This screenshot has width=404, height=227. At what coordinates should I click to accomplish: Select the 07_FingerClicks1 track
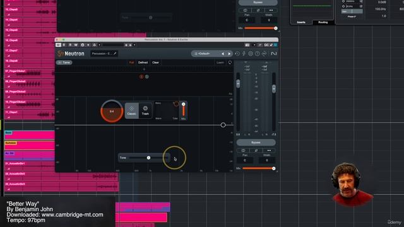[x=16, y=71]
